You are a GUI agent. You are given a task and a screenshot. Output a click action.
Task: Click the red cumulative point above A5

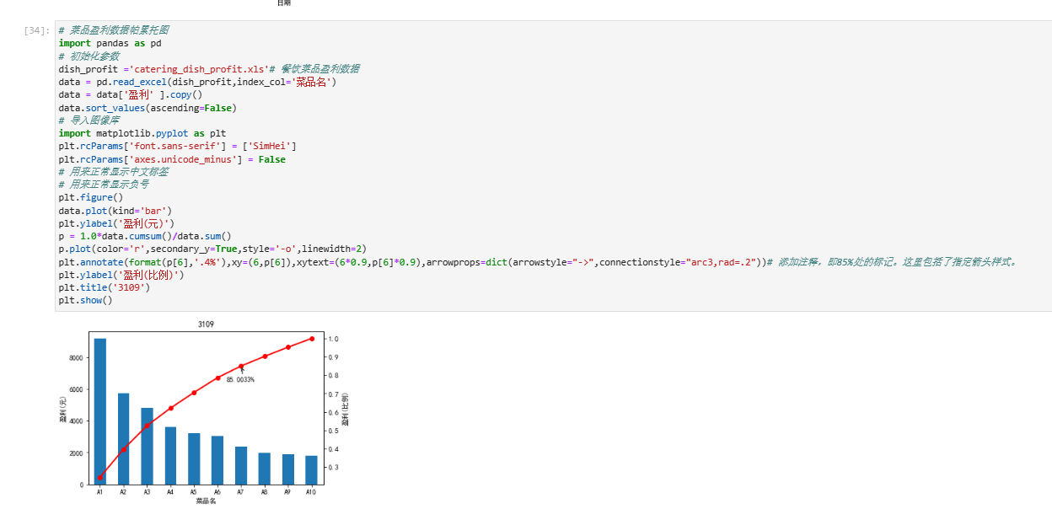pyautogui.click(x=194, y=393)
